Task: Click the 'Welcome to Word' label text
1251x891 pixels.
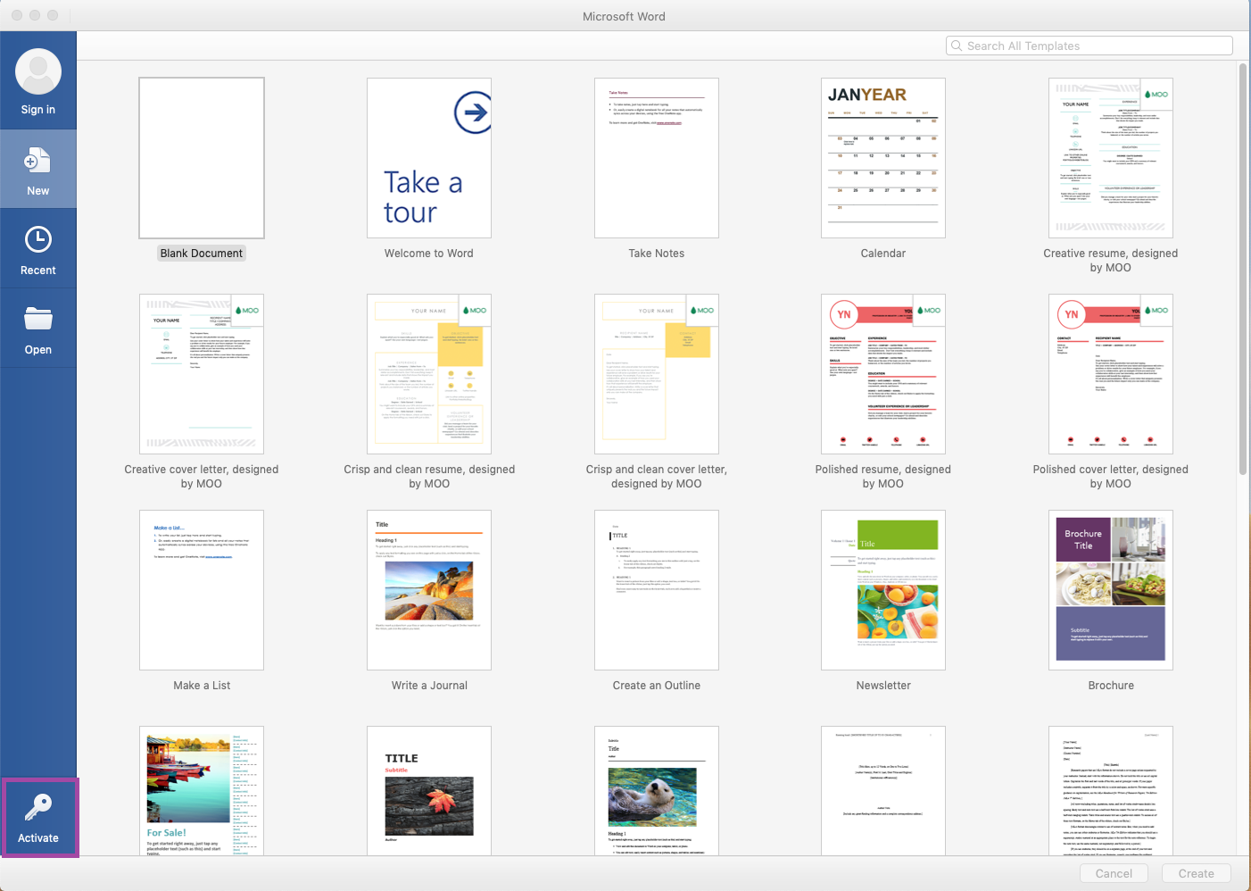Action: tap(429, 254)
